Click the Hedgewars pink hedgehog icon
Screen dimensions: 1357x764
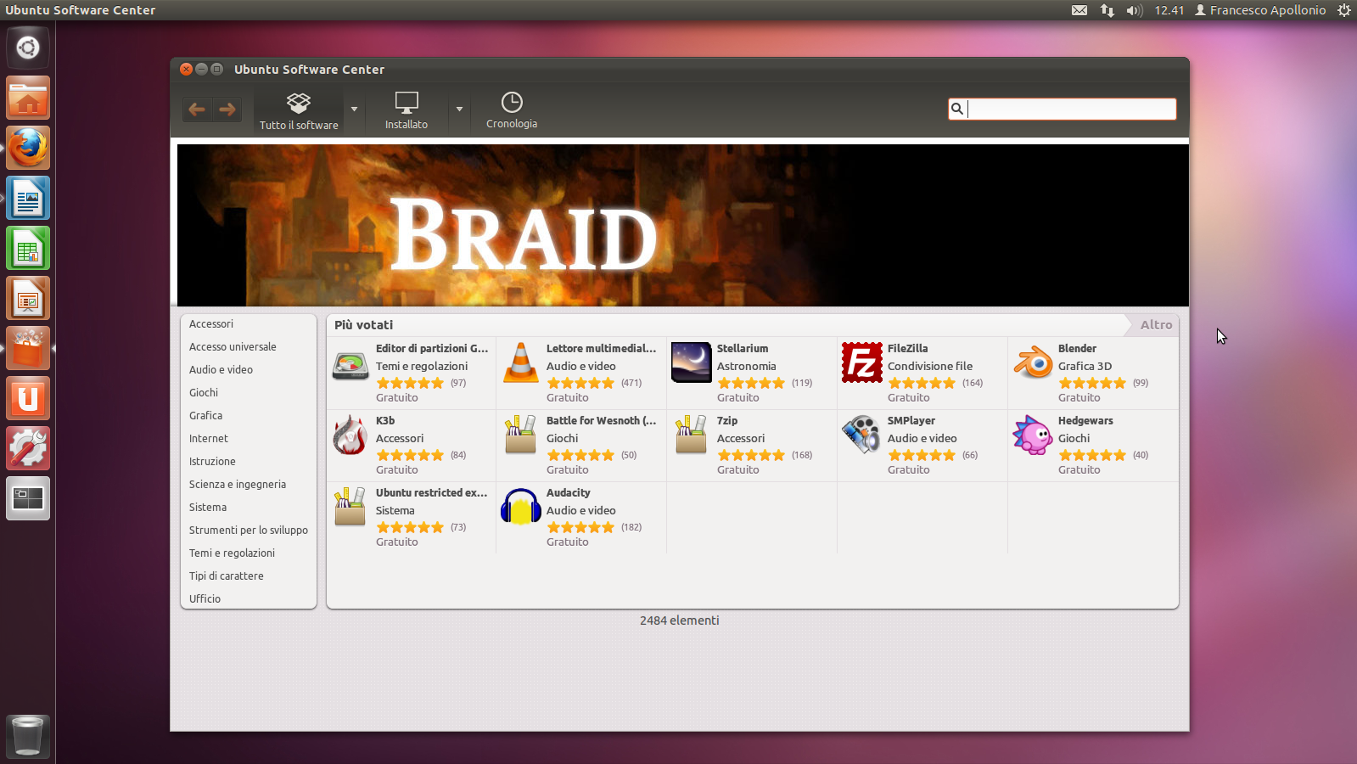tap(1033, 435)
